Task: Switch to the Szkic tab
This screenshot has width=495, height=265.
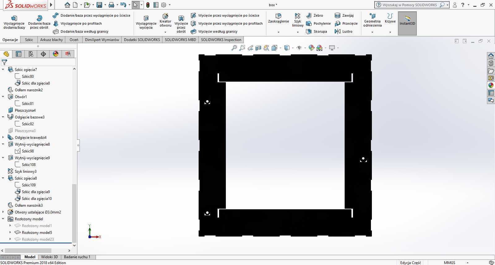Action: pos(29,40)
